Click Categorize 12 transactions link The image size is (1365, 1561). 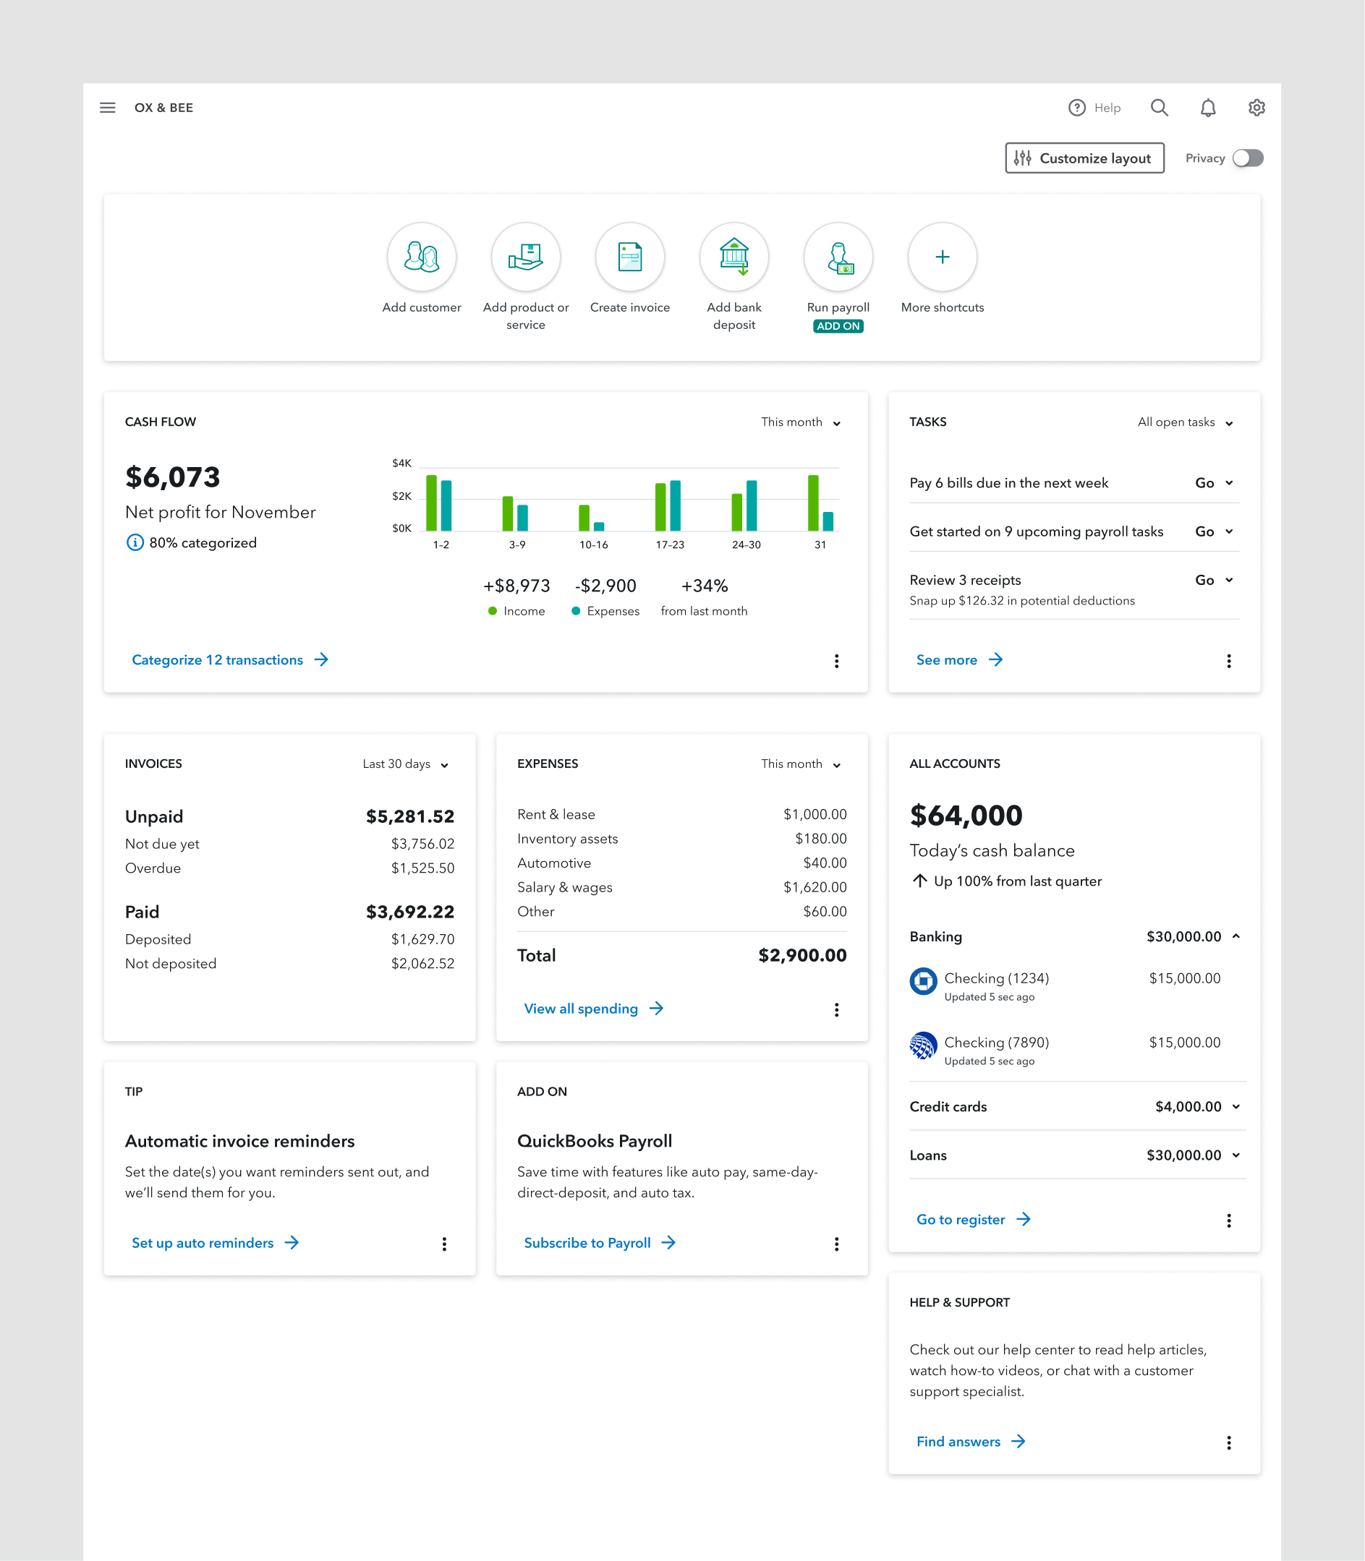(x=218, y=660)
